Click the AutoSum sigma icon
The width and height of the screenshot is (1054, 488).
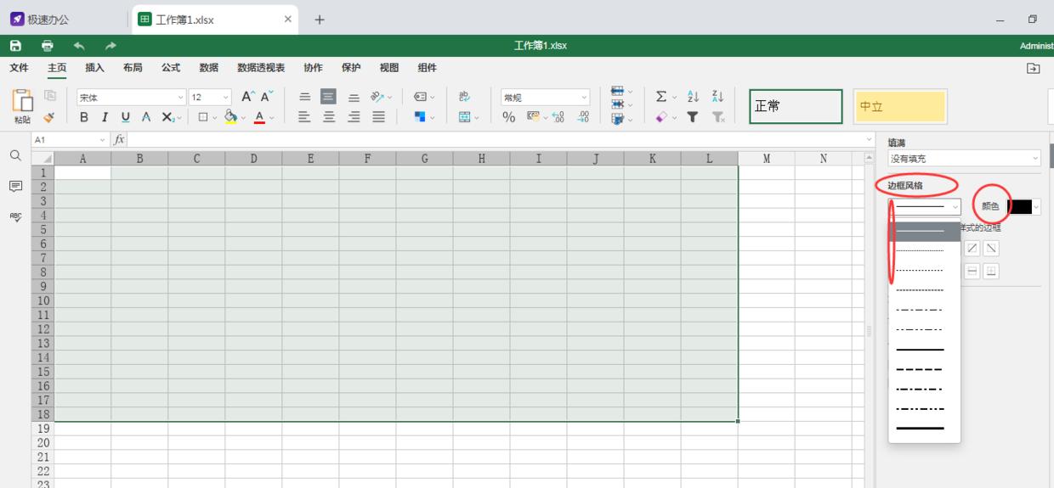click(x=661, y=97)
